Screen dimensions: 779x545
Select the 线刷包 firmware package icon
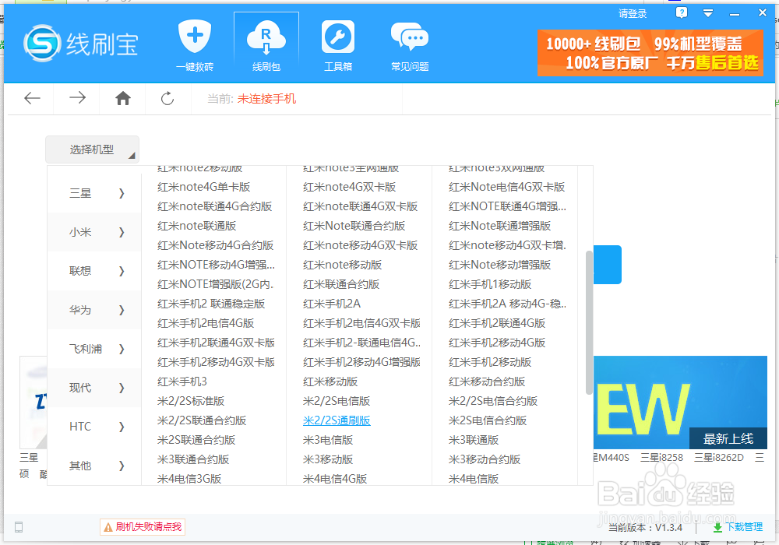click(x=266, y=44)
